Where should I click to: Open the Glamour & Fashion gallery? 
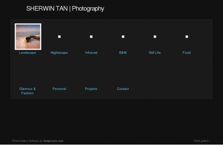click(x=27, y=91)
